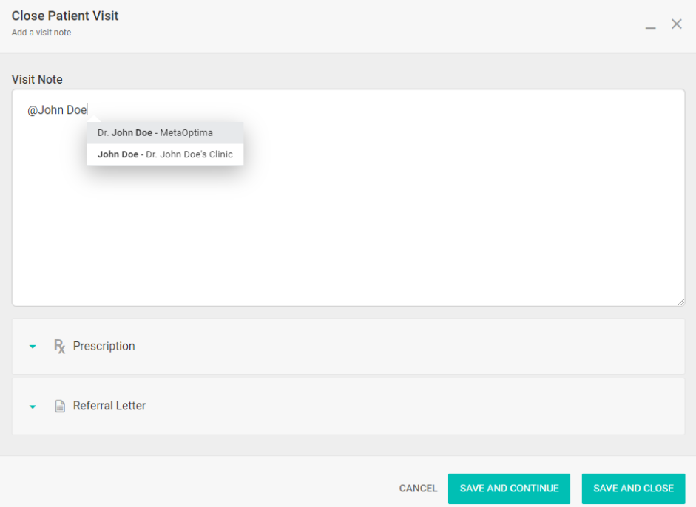
Task: Click Save and Close
Action: 633,489
